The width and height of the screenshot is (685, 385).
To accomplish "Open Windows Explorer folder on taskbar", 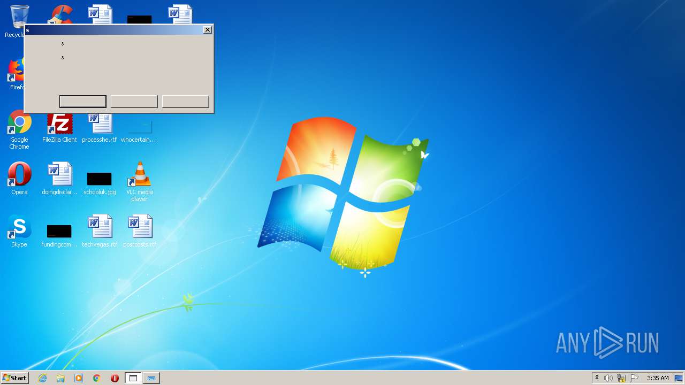I will pos(60,378).
